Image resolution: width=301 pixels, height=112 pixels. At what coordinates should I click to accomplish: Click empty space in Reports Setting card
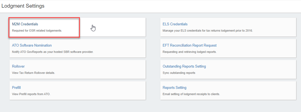[259, 90]
